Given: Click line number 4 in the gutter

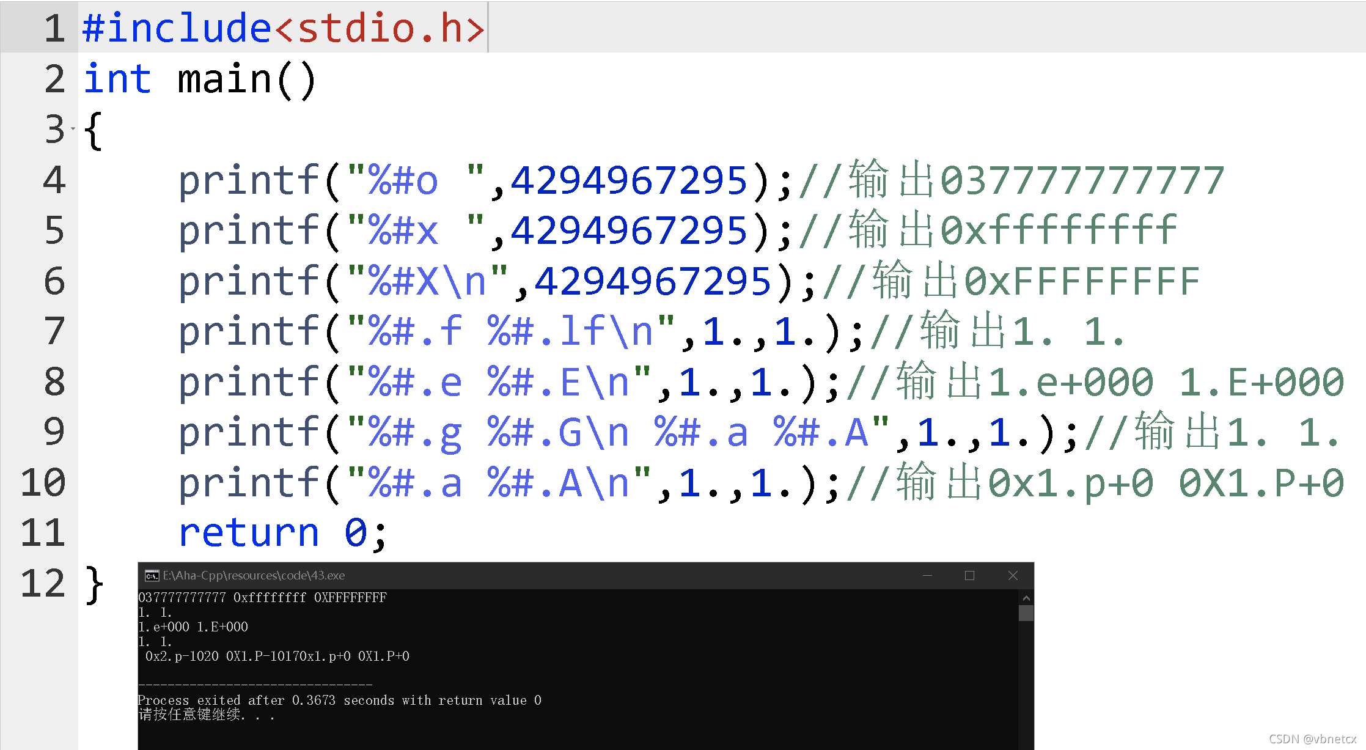Looking at the screenshot, I should (x=54, y=180).
